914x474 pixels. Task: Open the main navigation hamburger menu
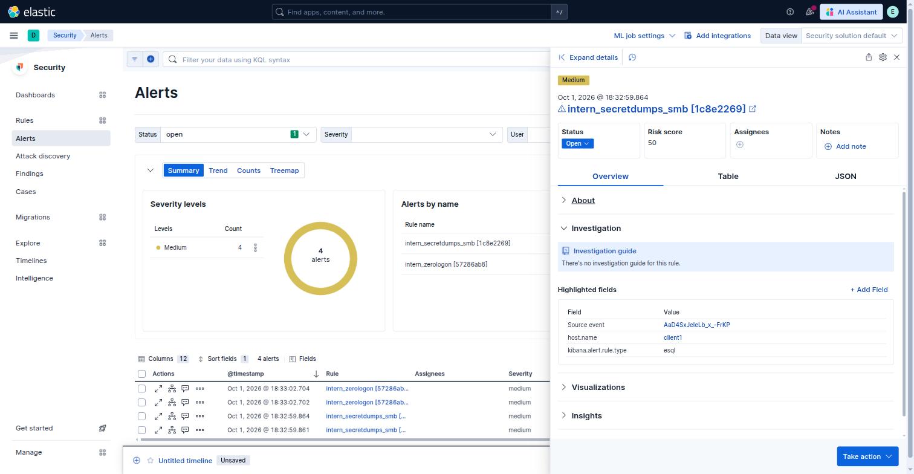tap(14, 36)
